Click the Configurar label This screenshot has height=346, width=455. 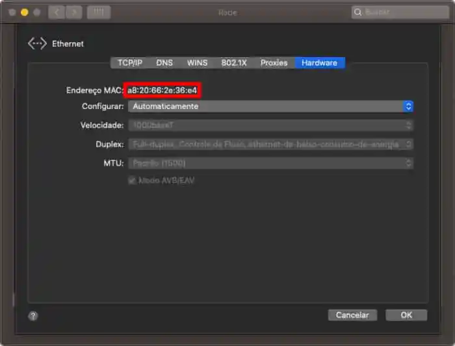point(103,106)
